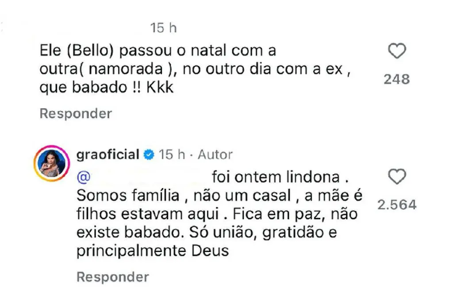Click the text "que babado !! Kkk"
453x302 pixels.
tap(106, 88)
